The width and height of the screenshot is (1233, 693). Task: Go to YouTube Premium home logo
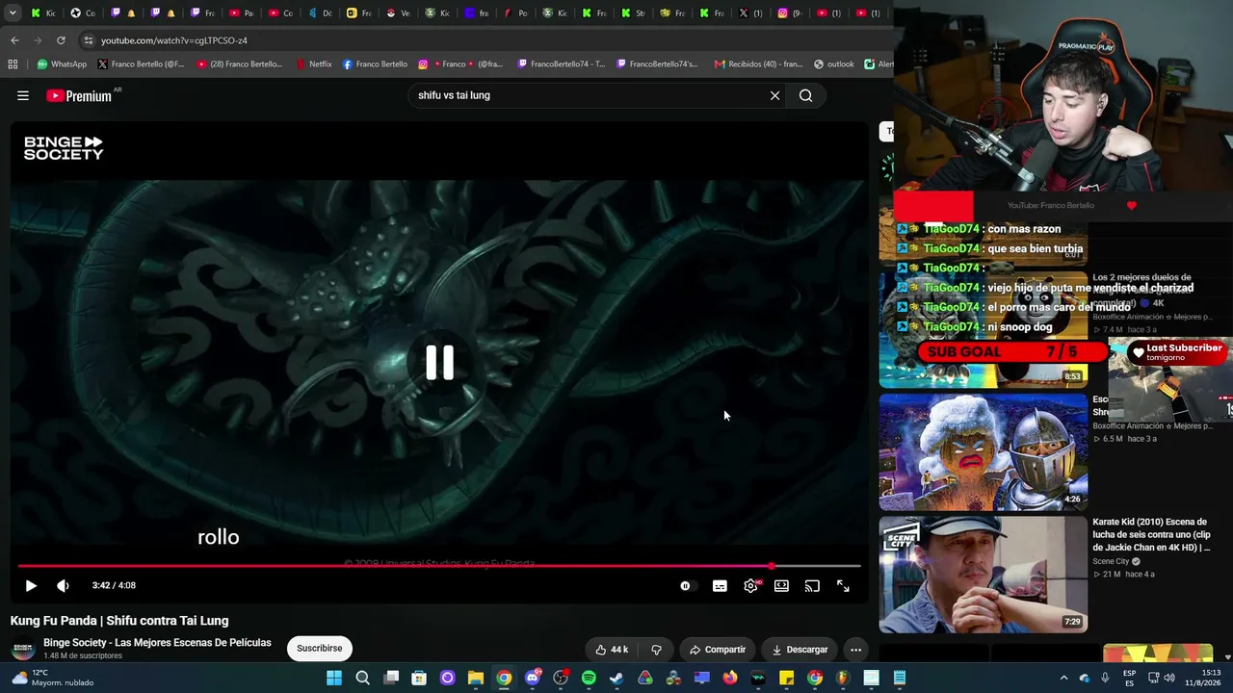[x=79, y=96]
